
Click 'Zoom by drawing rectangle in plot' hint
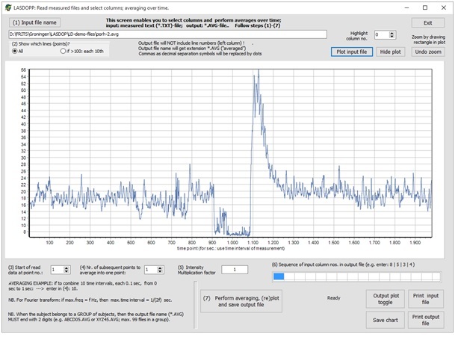[x=429, y=40]
